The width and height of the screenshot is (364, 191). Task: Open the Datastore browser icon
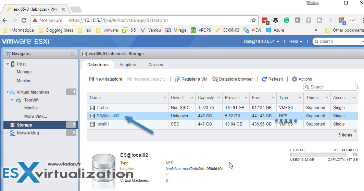coord(215,79)
